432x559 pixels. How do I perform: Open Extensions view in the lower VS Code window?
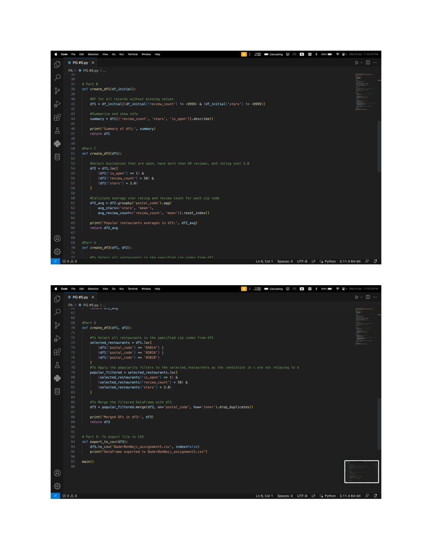click(x=57, y=352)
